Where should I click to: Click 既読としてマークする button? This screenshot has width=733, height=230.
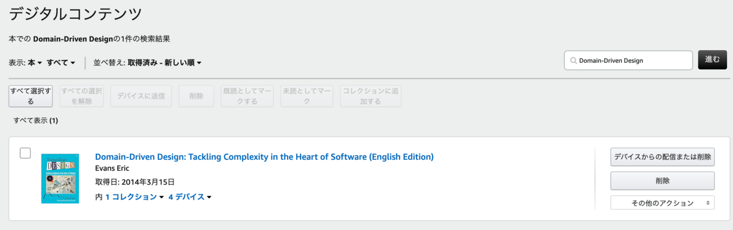click(247, 96)
